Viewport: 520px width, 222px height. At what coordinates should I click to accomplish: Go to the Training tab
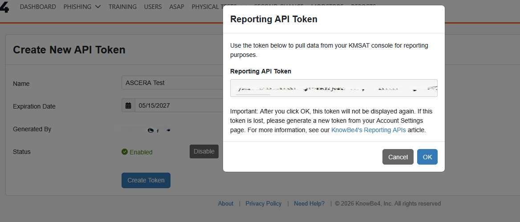[122, 7]
